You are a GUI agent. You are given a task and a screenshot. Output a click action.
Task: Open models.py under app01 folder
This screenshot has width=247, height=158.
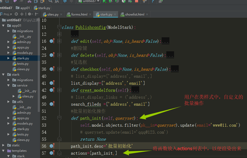tap(25, 53)
